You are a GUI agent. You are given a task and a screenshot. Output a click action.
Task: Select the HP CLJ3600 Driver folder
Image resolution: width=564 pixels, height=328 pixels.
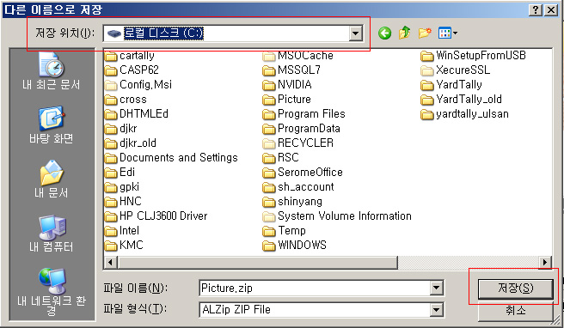coord(156,216)
